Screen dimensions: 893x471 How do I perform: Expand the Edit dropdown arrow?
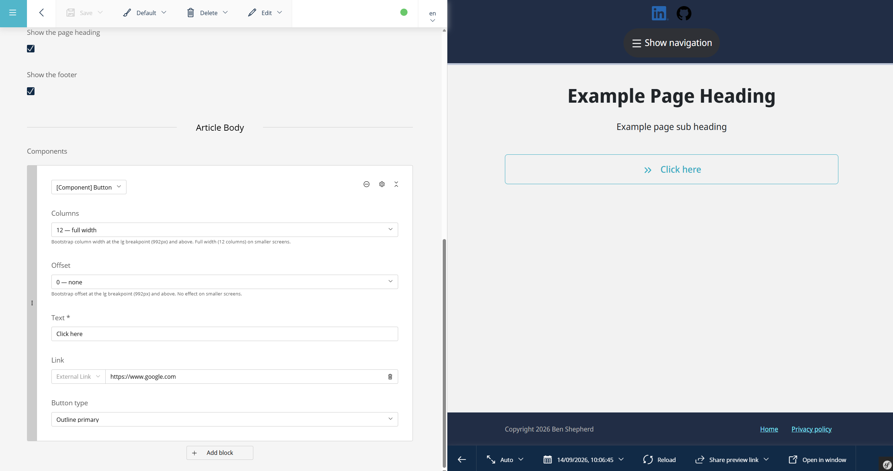click(x=280, y=13)
